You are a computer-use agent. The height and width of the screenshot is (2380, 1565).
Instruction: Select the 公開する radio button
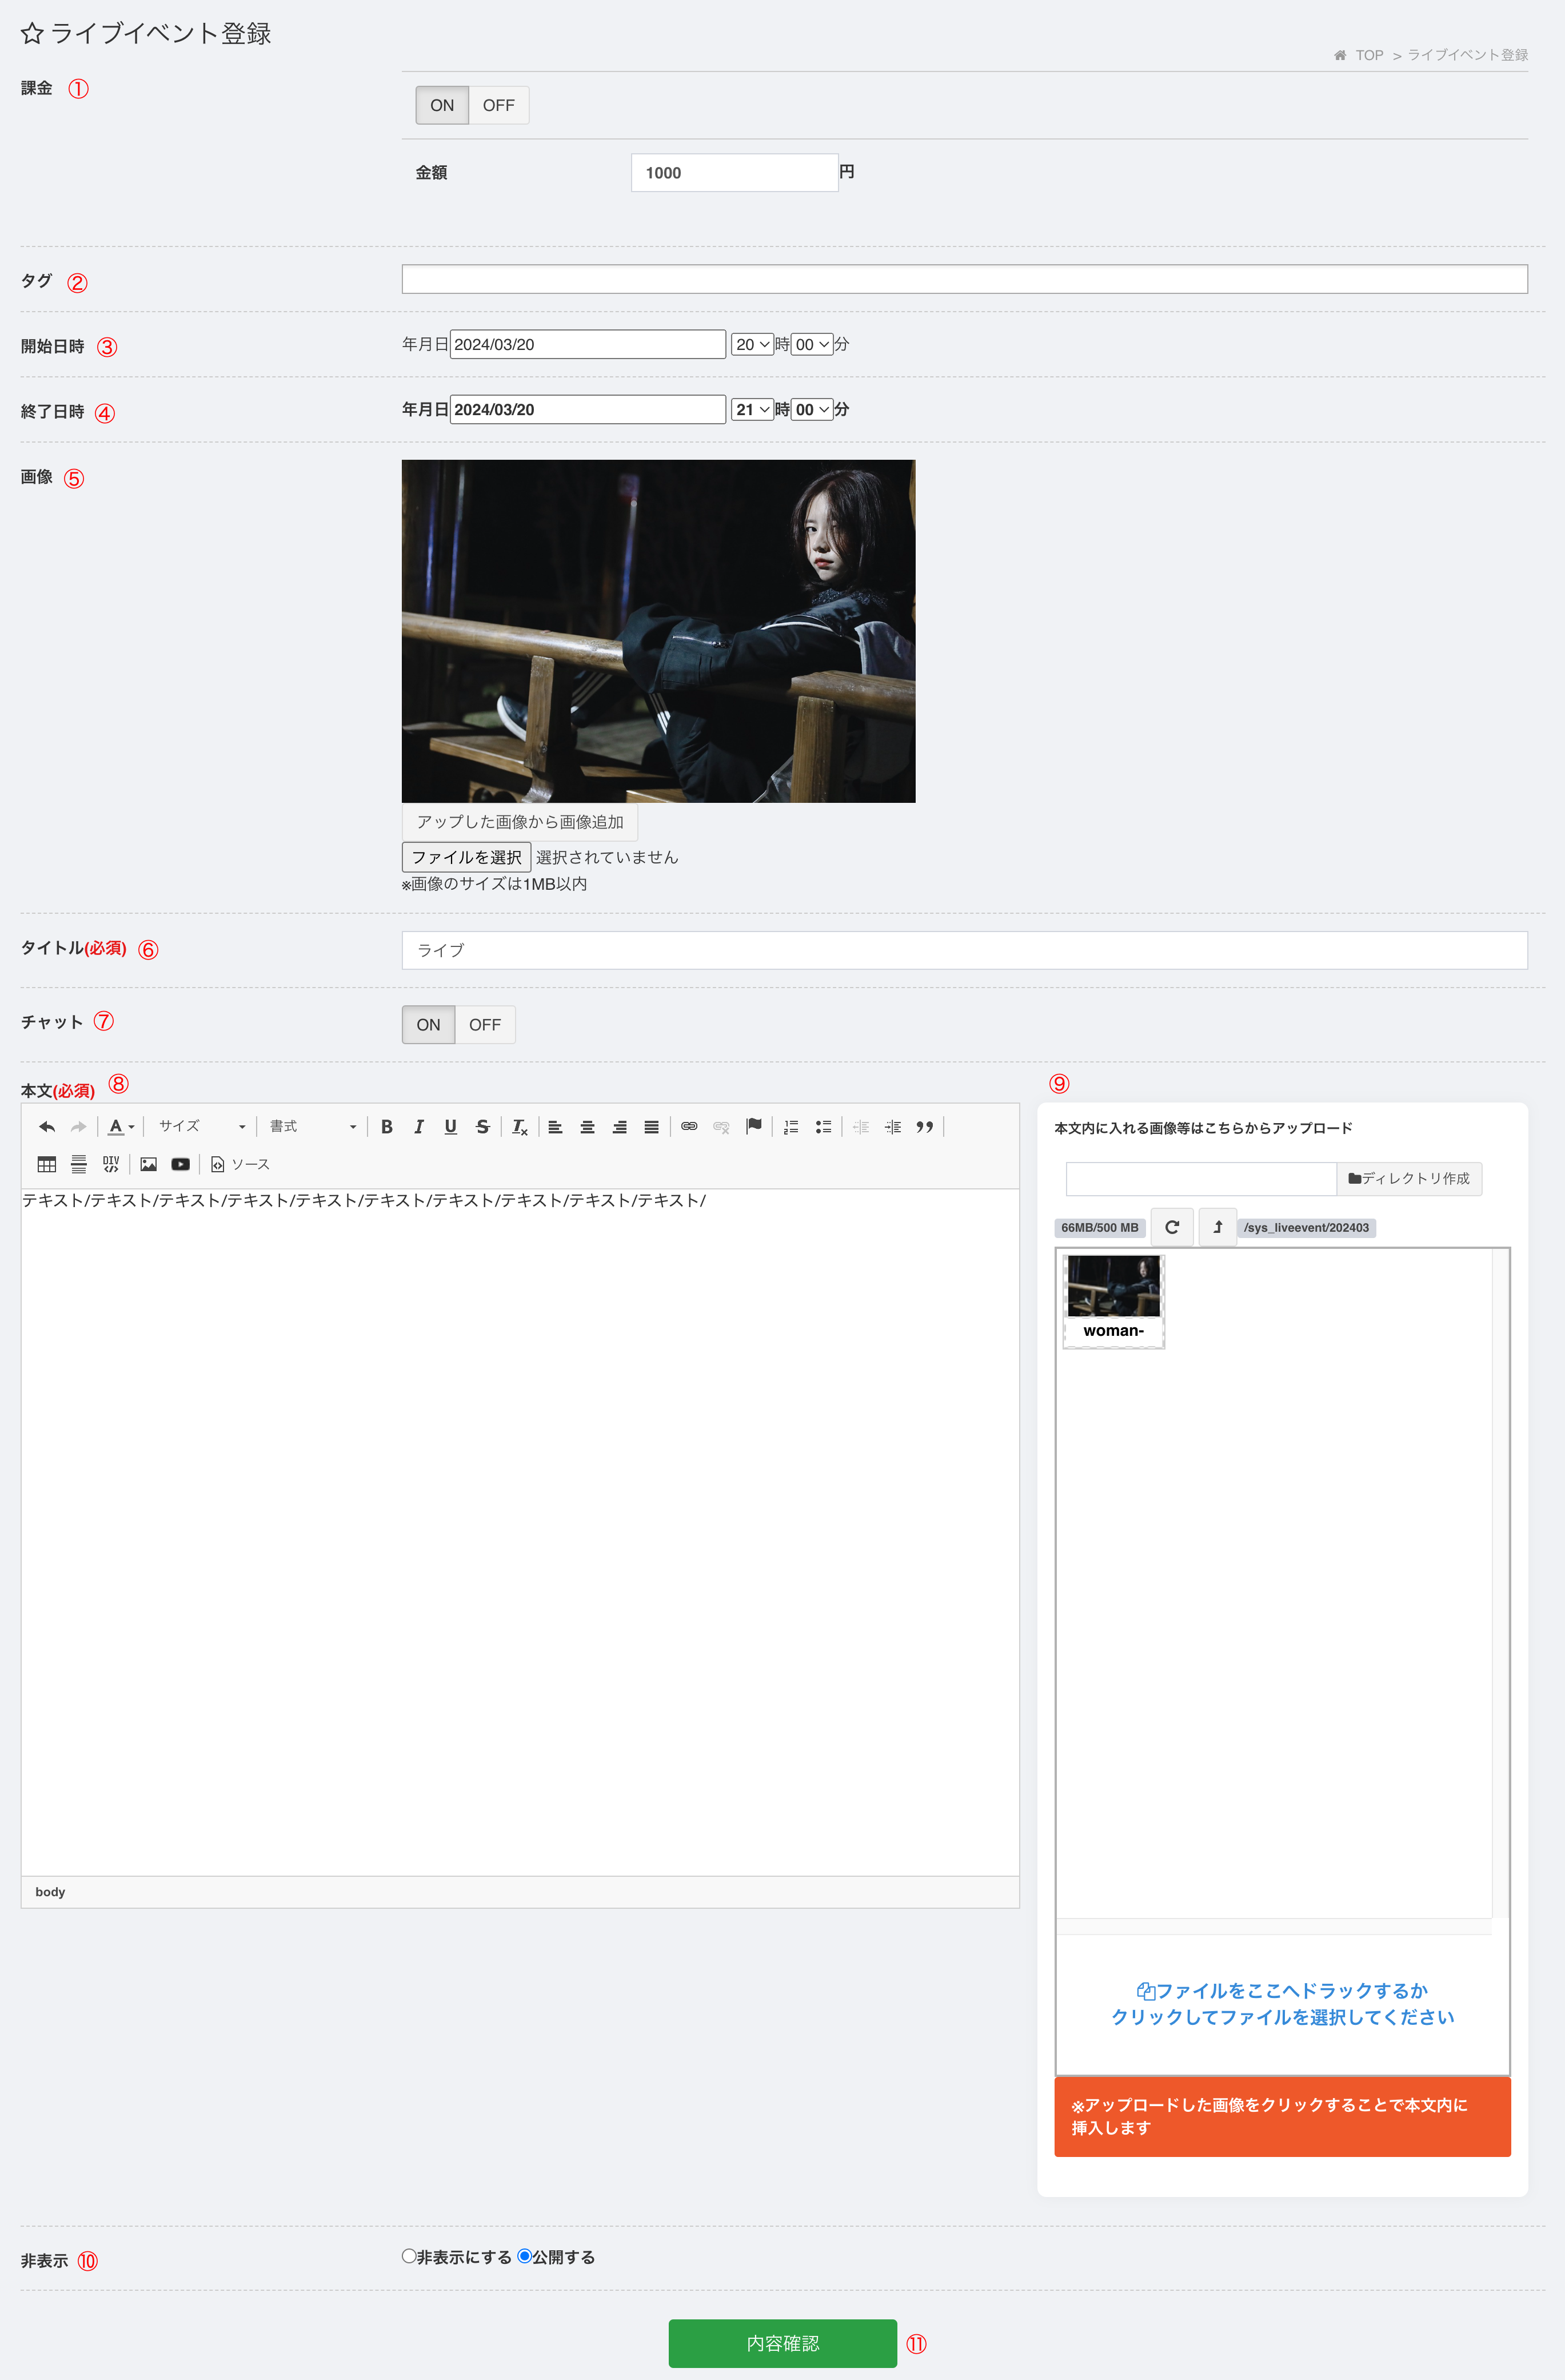point(525,2256)
